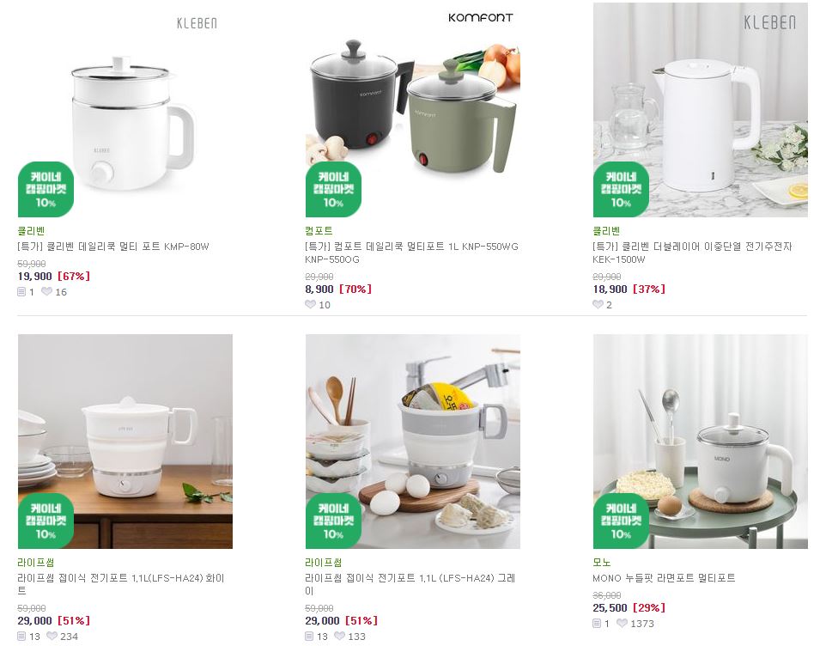Click review icon under Kleben multi pot
The height and width of the screenshot is (646, 820).
point(21,292)
